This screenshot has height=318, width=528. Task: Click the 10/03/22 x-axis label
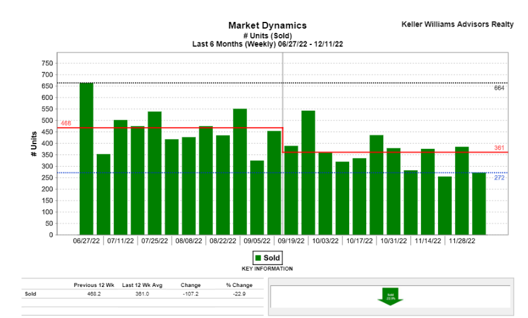click(x=325, y=241)
